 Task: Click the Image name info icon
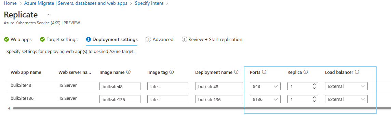tap(129, 72)
